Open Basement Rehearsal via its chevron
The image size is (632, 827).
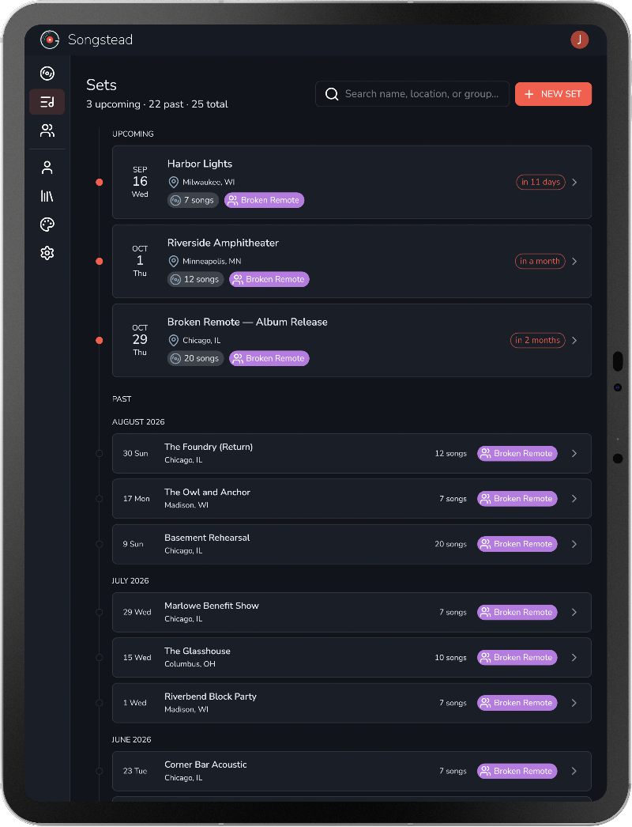[x=574, y=544]
